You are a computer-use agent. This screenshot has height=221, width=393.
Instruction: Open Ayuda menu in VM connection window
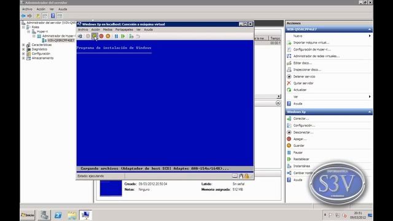[149, 29]
